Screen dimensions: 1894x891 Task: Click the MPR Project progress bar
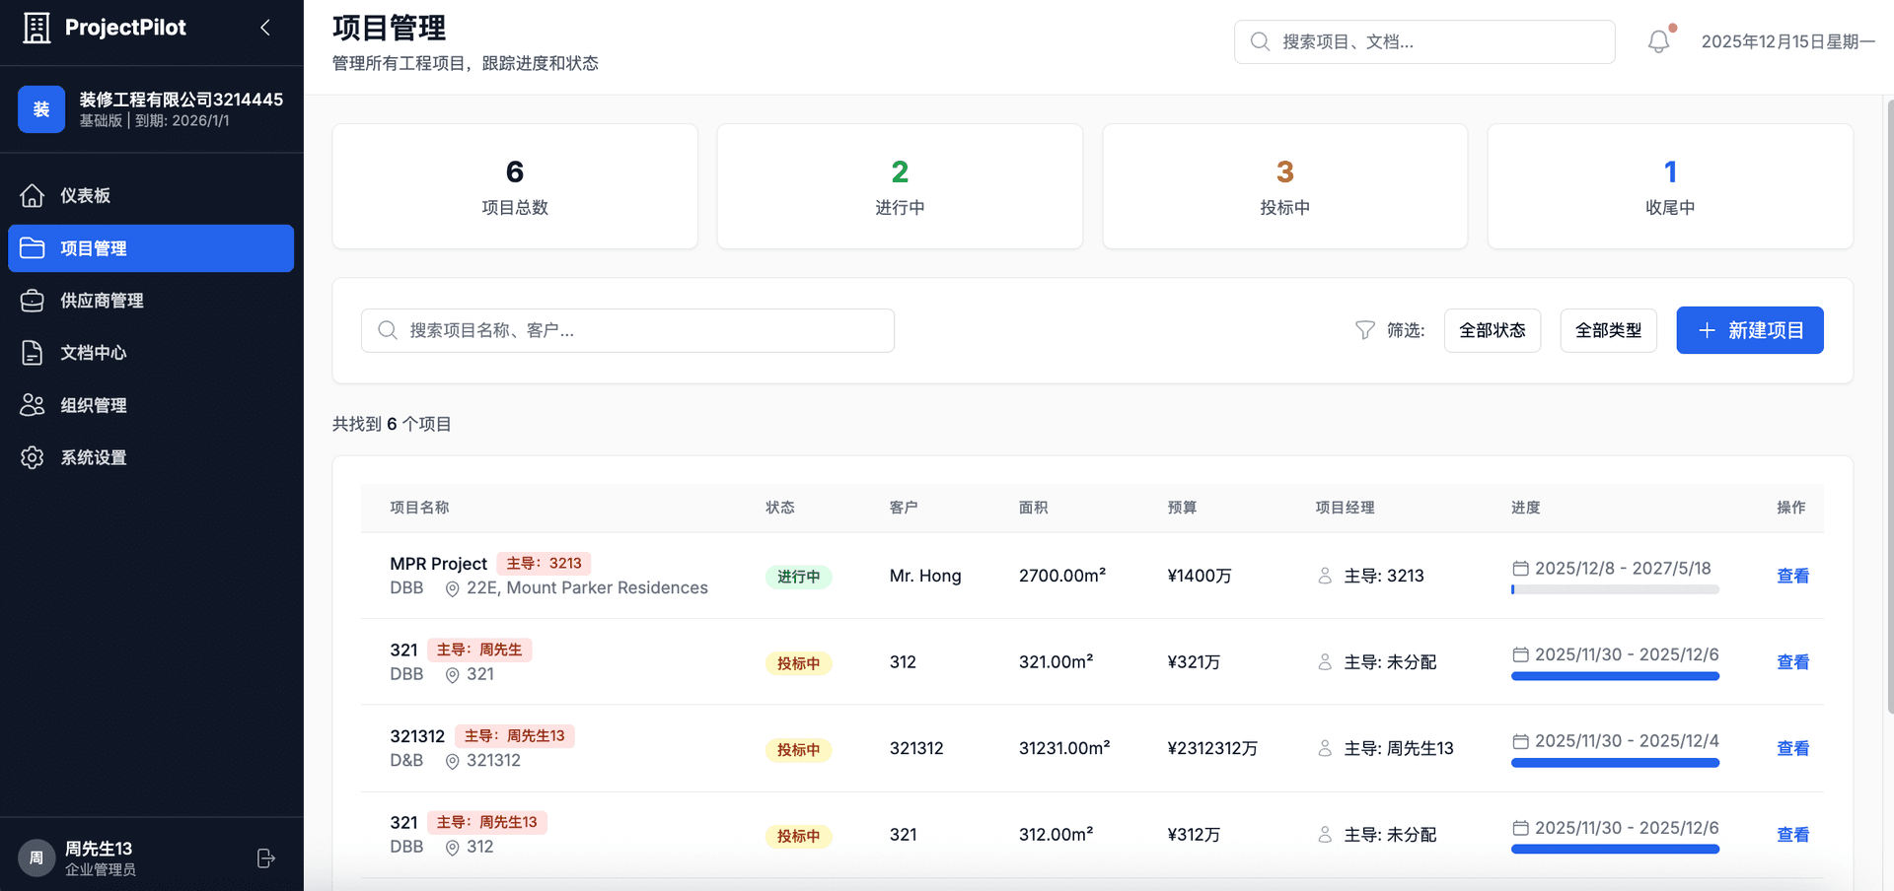click(1615, 589)
